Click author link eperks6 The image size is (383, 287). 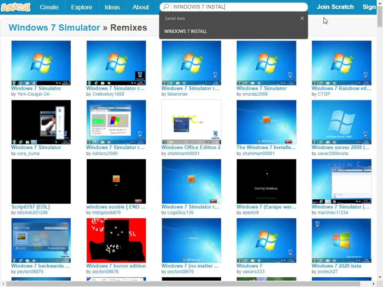click(251, 213)
